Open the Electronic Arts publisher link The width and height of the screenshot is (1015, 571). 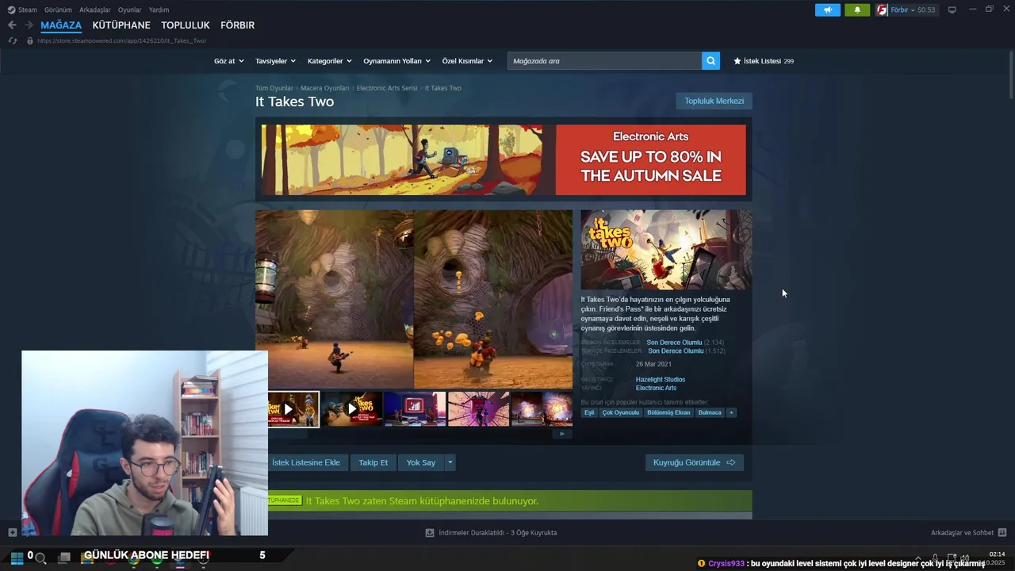click(656, 388)
